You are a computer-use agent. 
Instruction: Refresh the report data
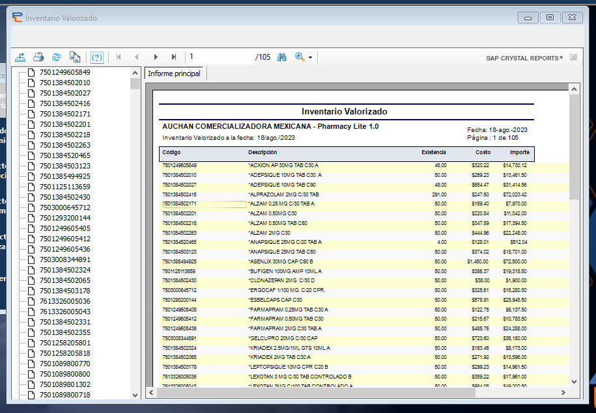coord(56,57)
